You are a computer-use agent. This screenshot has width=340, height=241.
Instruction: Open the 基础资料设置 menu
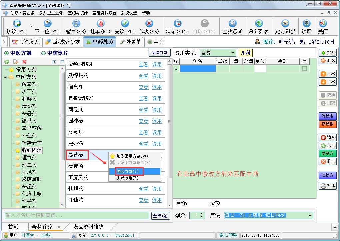104,13
